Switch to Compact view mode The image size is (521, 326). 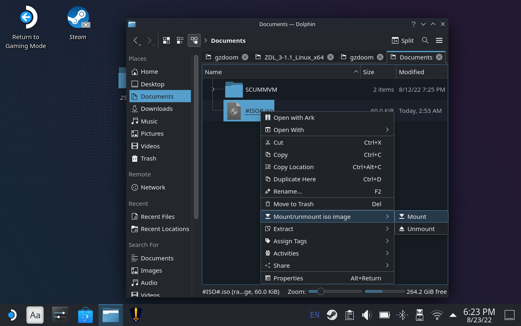click(x=180, y=40)
